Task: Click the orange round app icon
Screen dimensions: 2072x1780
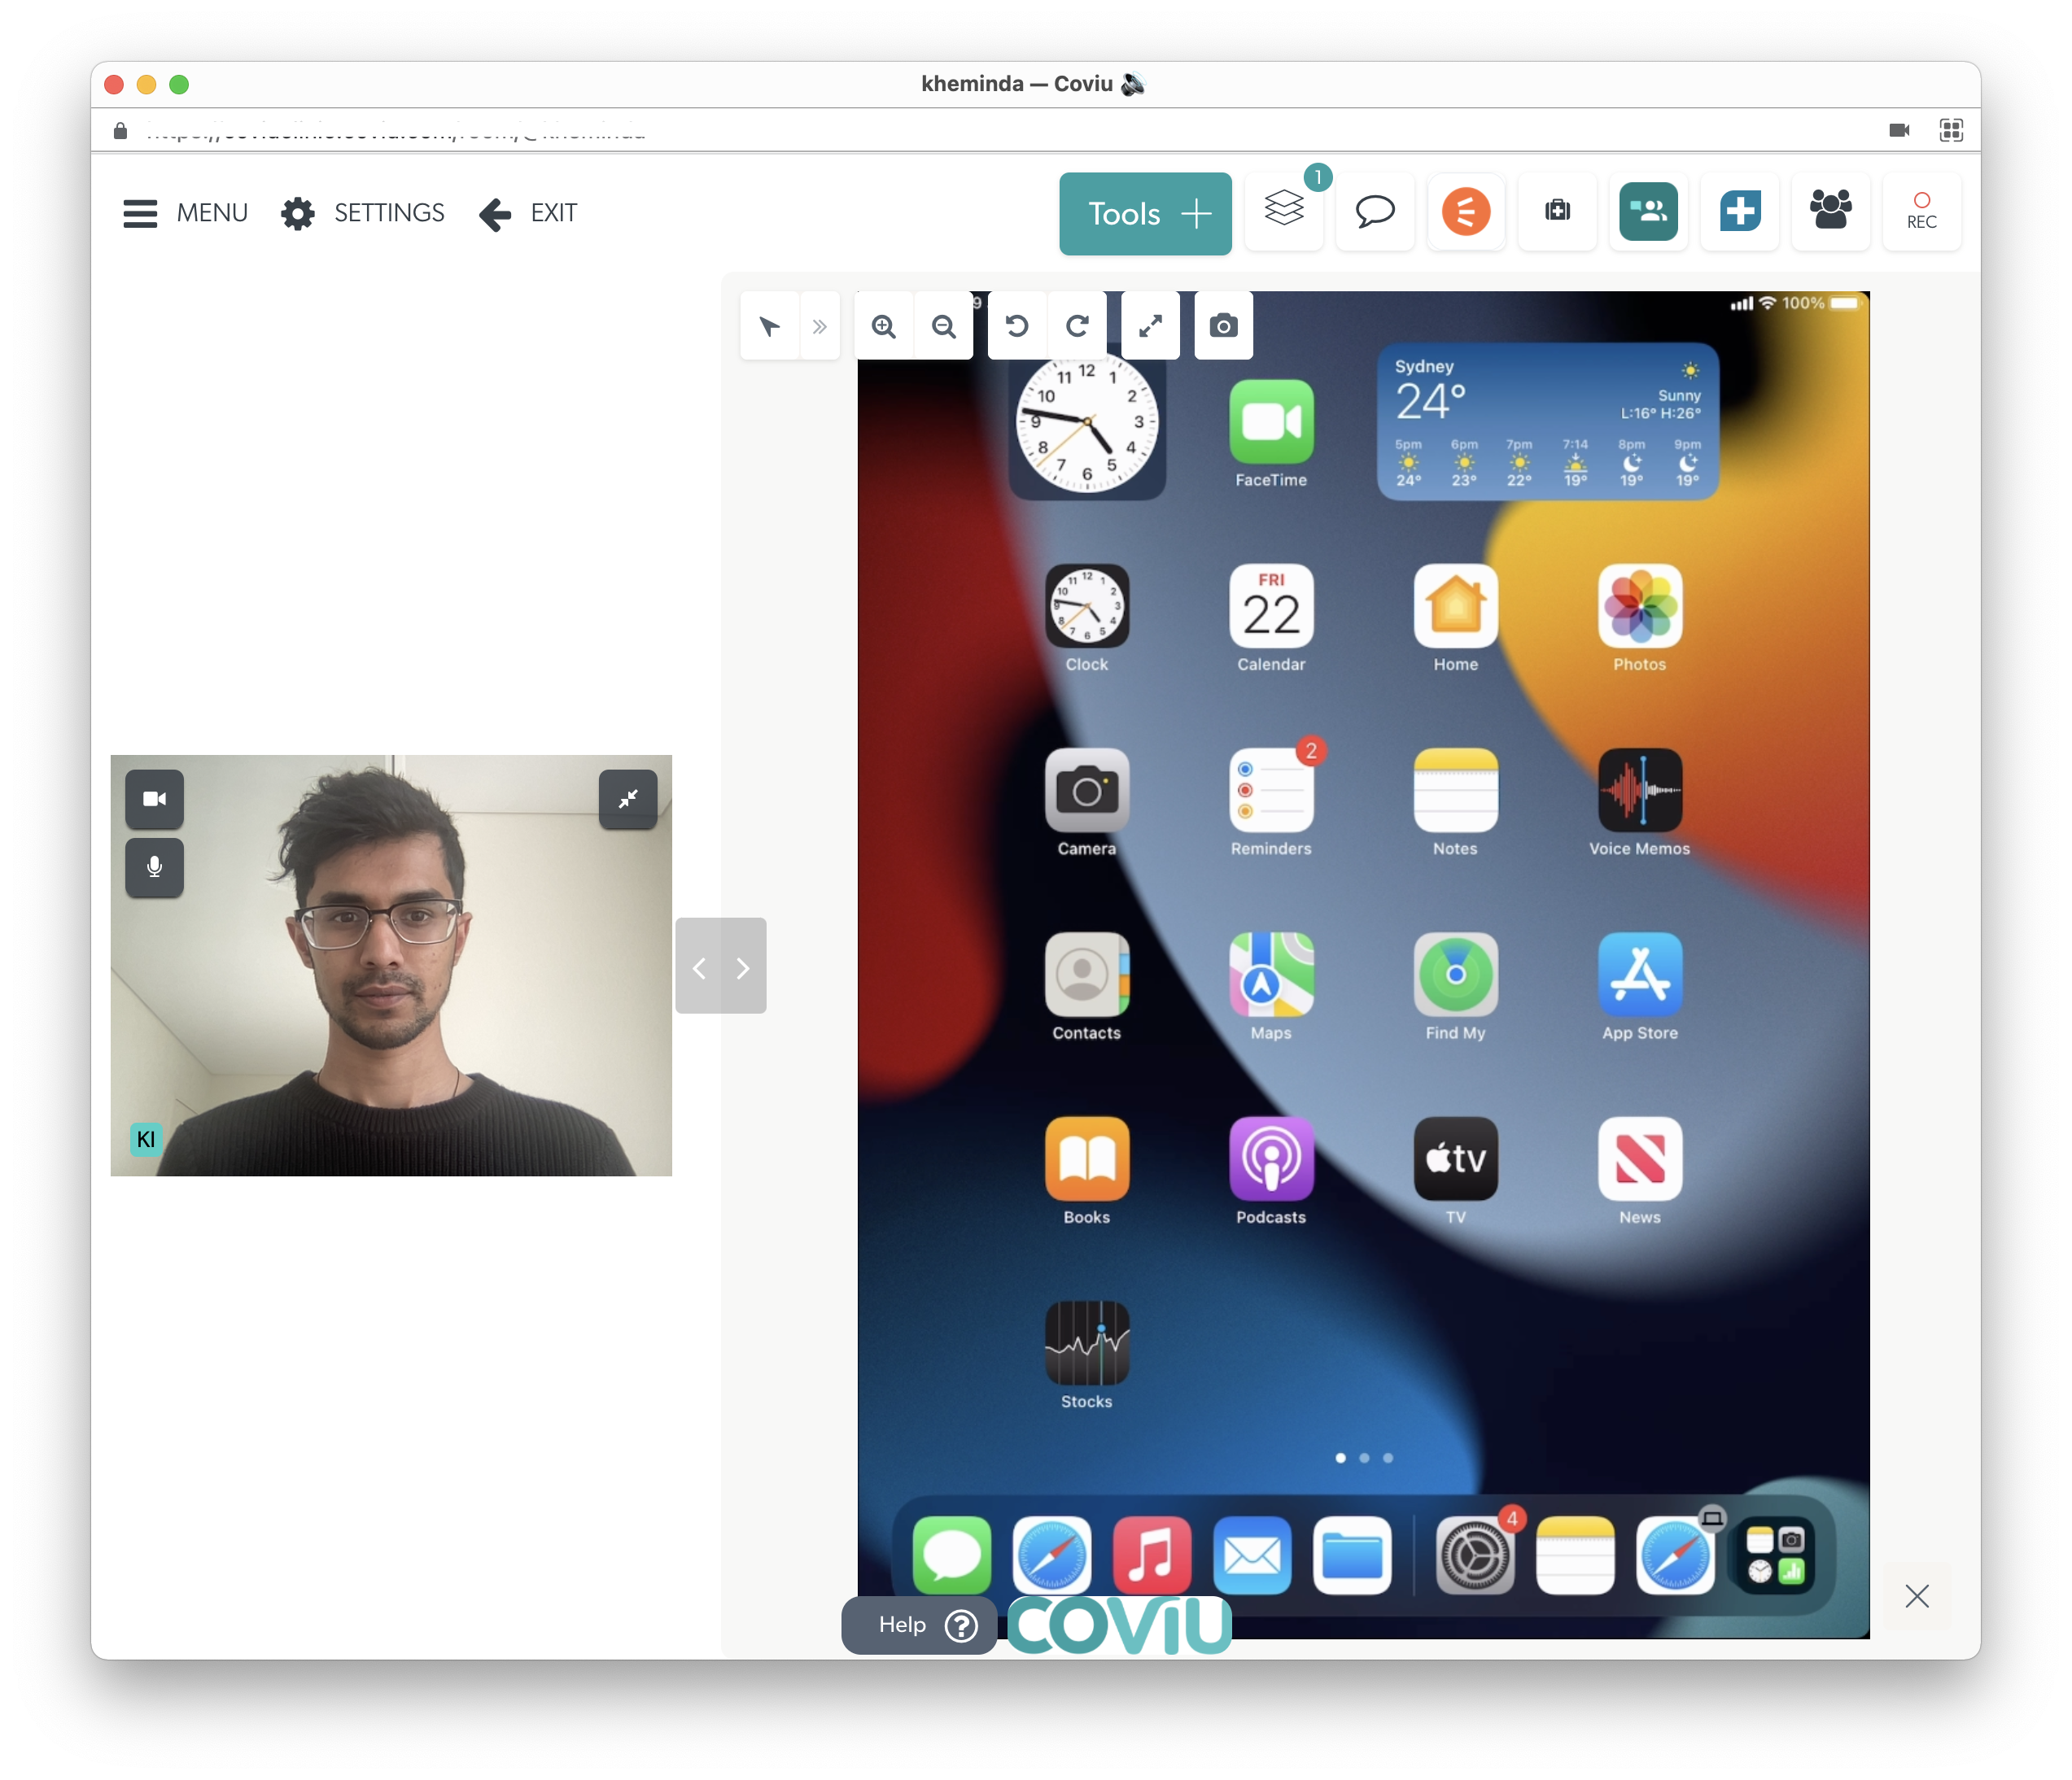Action: (x=1466, y=211)
